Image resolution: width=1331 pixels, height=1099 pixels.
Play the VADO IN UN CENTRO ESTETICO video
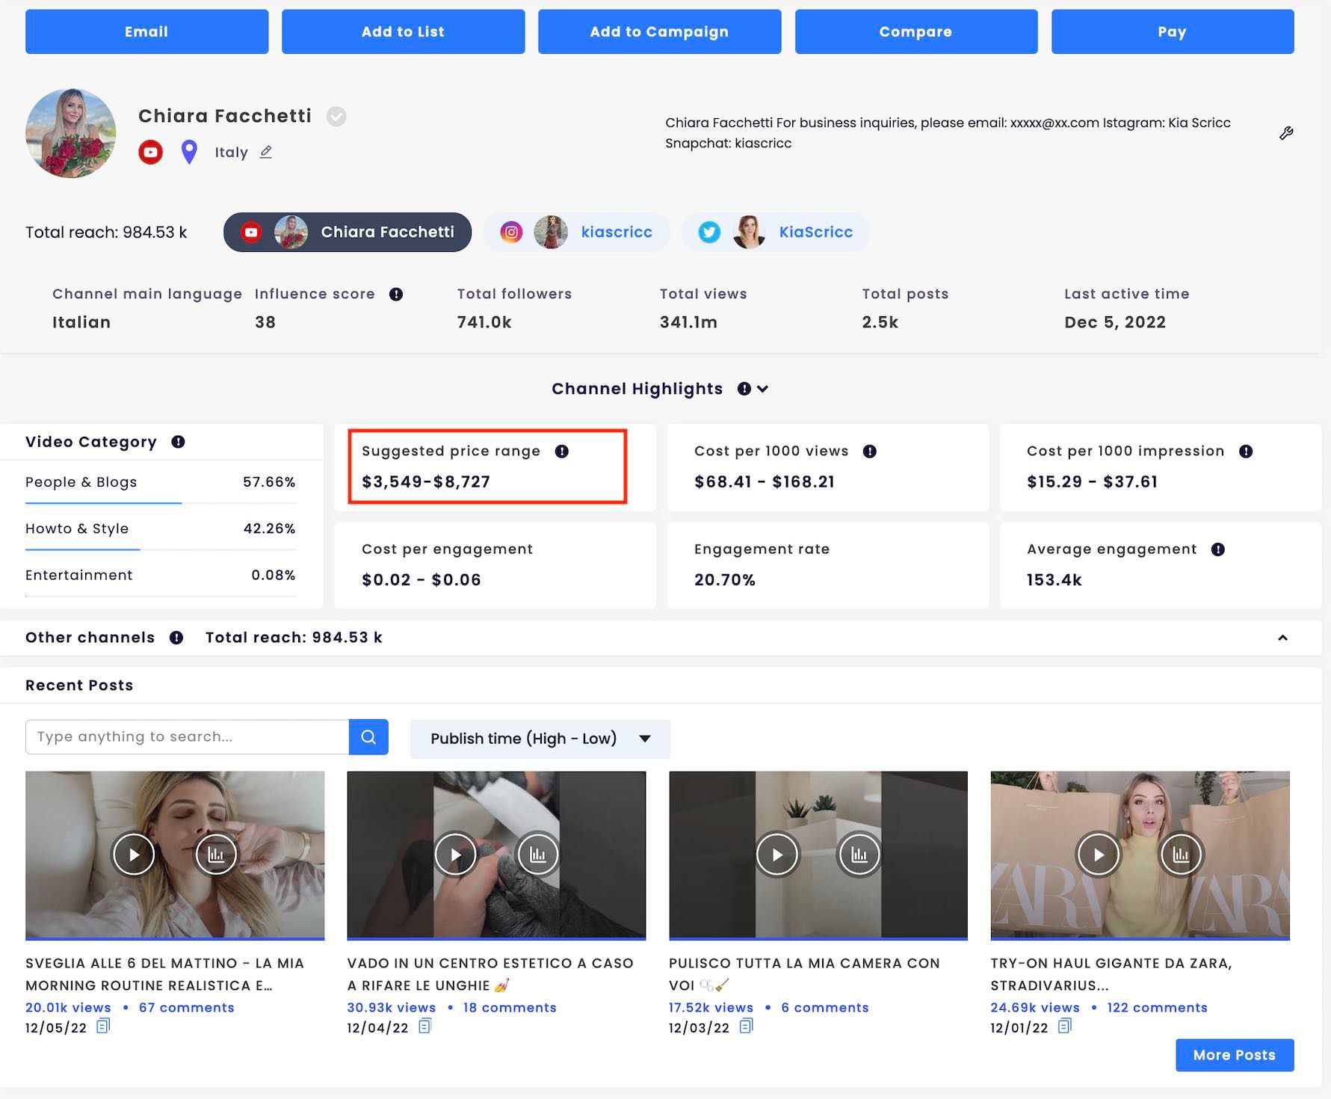pos(455,854)
